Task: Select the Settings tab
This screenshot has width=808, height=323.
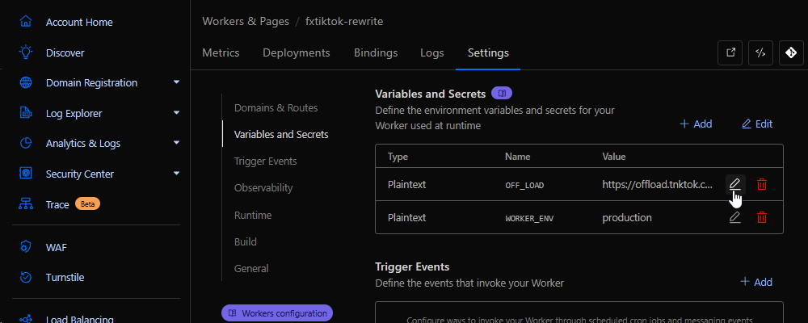Action: (x=488, y=52)
